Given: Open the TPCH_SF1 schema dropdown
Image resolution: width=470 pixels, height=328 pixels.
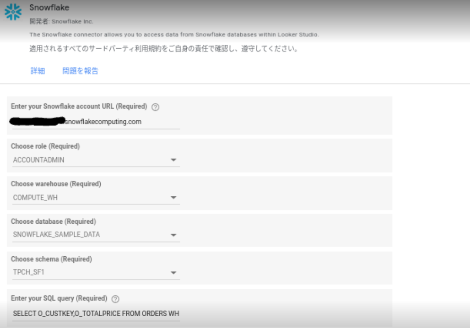Looking at the screenshot, I should (96, 272).
